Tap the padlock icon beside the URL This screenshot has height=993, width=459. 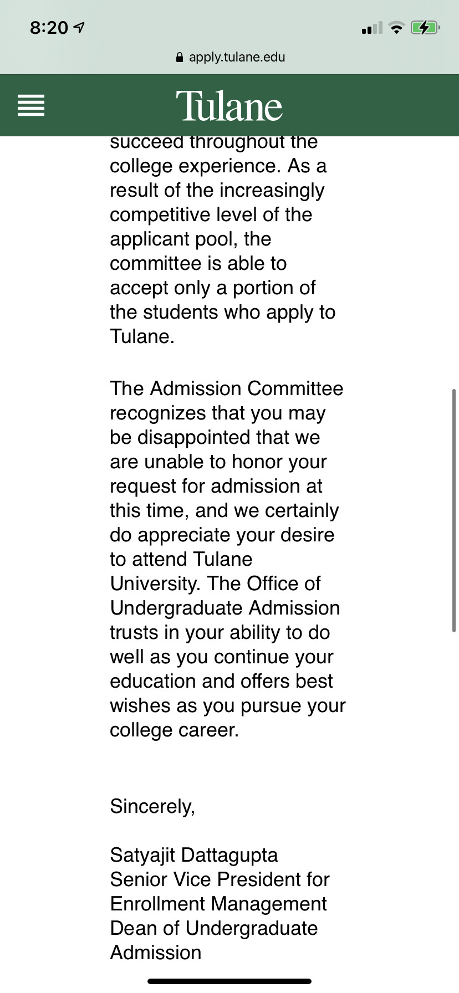179,57
